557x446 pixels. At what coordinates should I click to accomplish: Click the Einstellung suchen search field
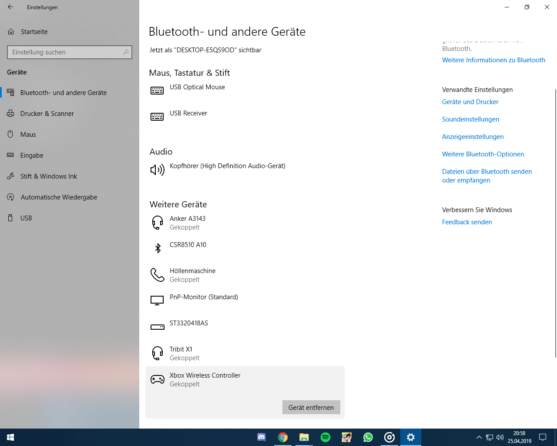click(x=70, y=52)
